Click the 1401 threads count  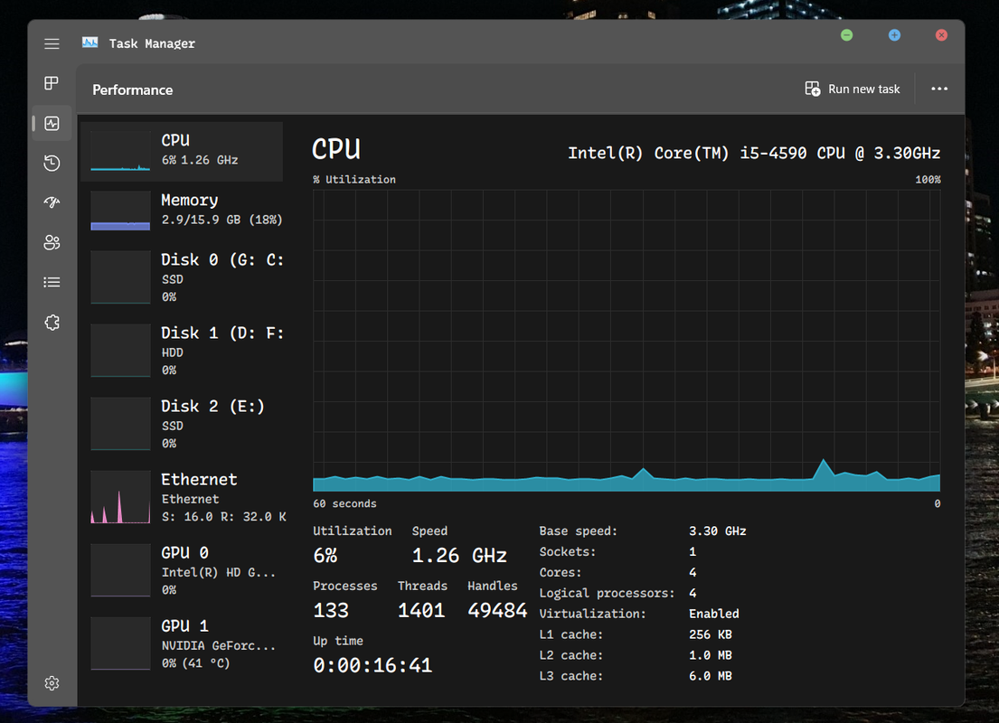pyautogui.click(x=421, y=610)
